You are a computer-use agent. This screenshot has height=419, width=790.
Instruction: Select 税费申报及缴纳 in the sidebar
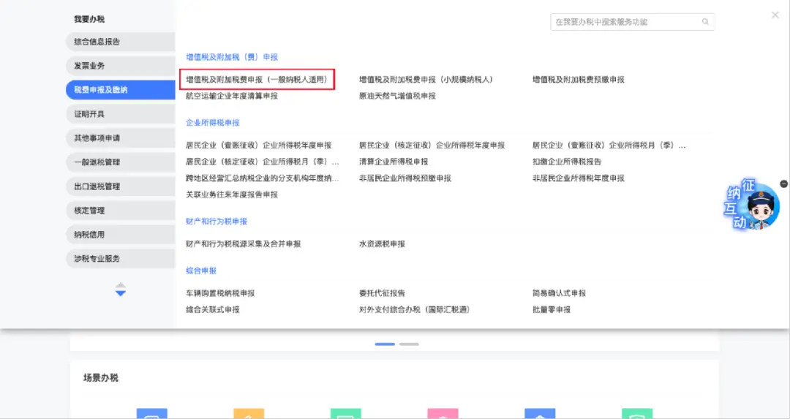click(x=121, y=90)
